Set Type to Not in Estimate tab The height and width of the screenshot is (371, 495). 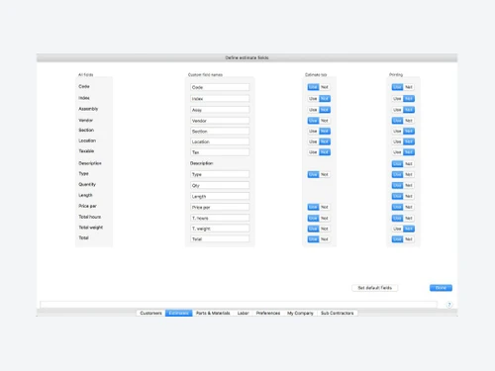coord(325,174)
